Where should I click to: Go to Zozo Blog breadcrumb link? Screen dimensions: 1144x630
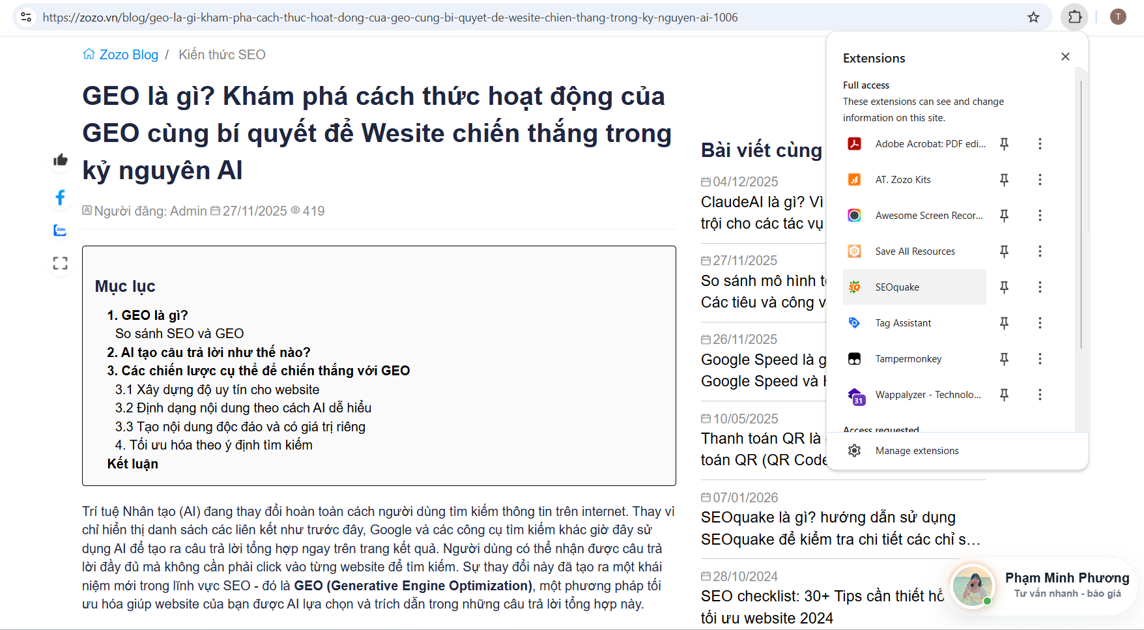[x=128, y=55]
